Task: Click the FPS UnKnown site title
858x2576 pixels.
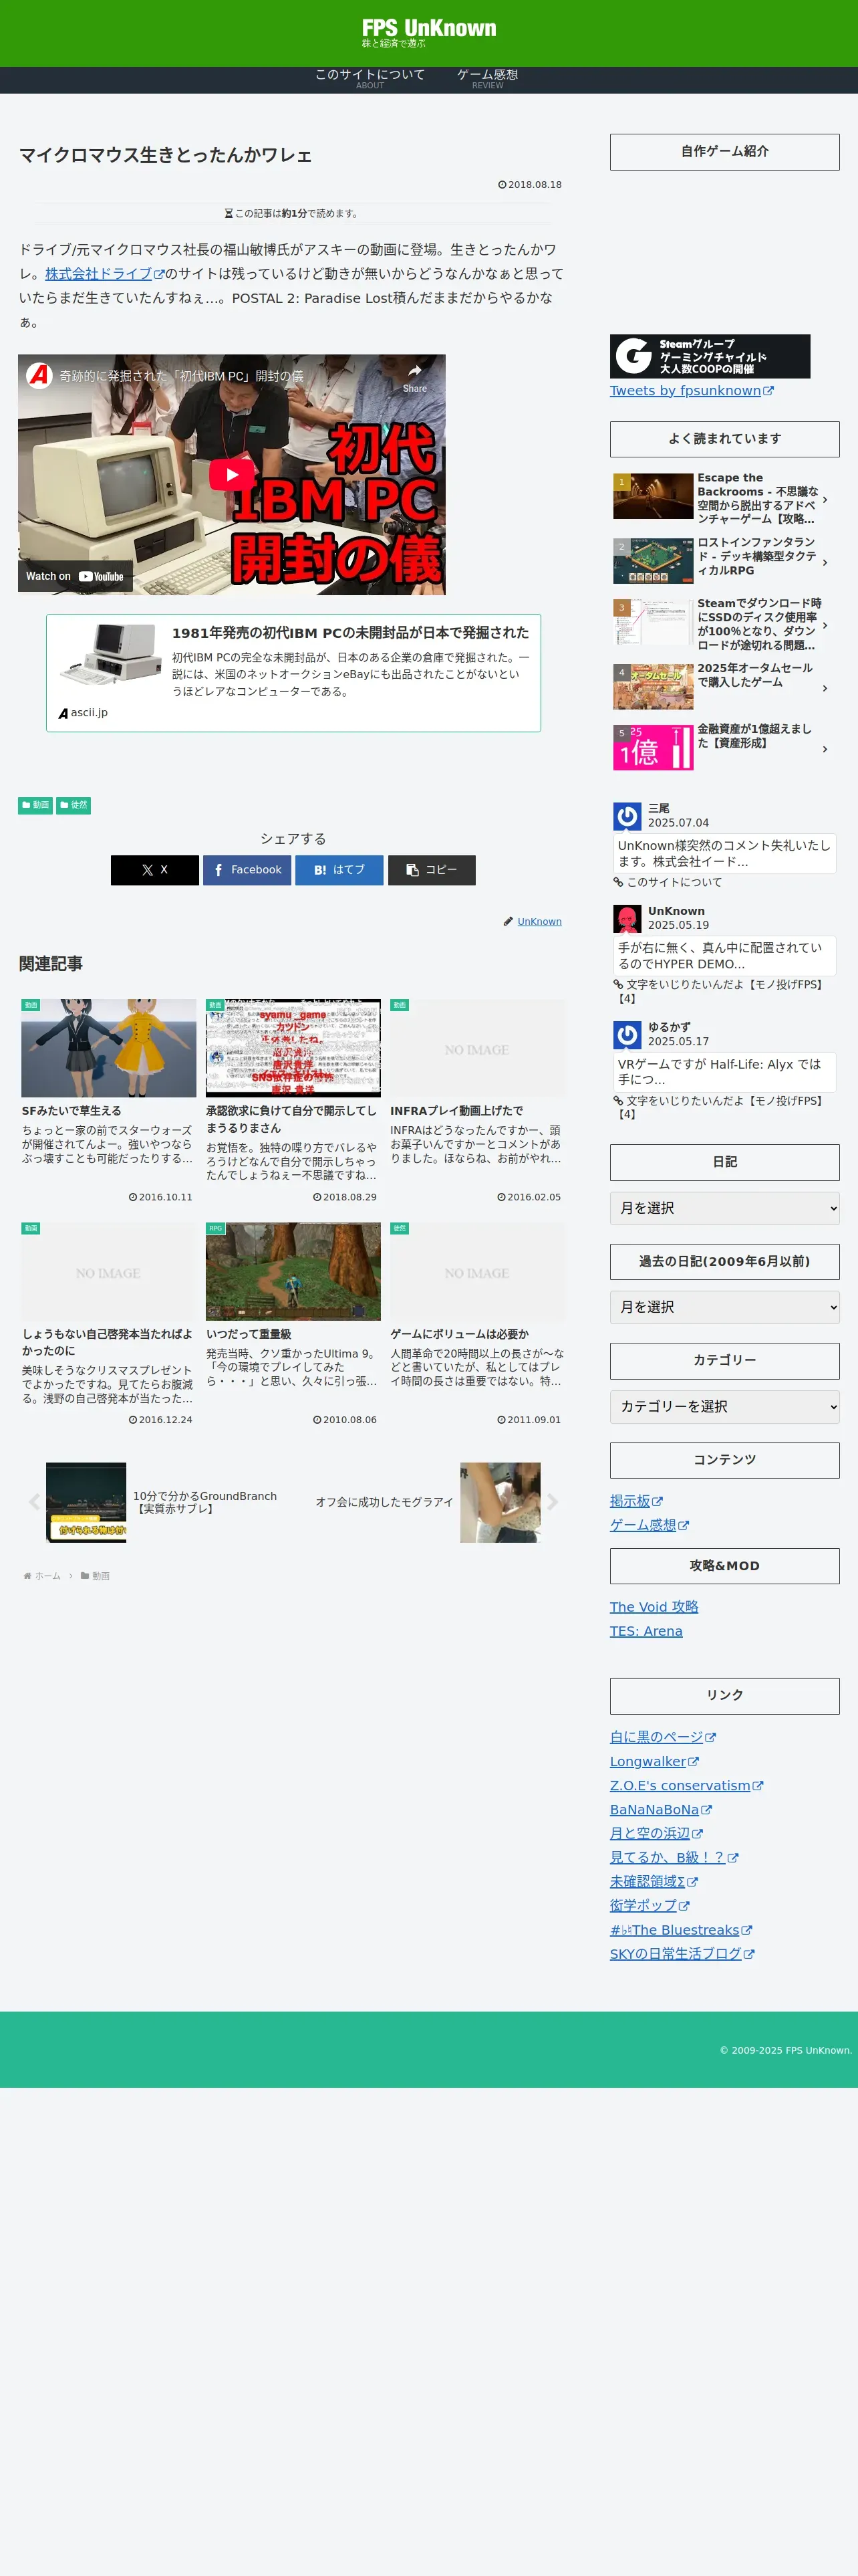Action: point(428,28)
